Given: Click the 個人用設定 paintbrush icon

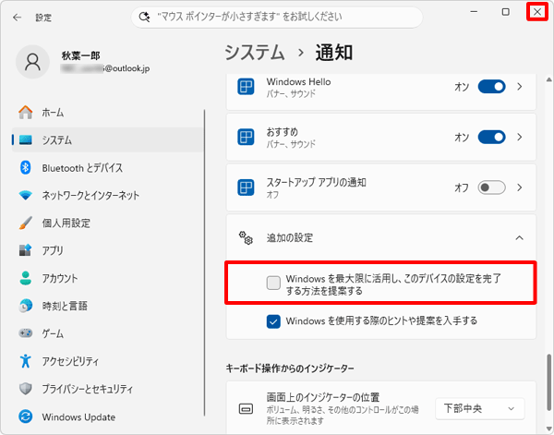Looking at the screenshot, I should tap(26, 223).
